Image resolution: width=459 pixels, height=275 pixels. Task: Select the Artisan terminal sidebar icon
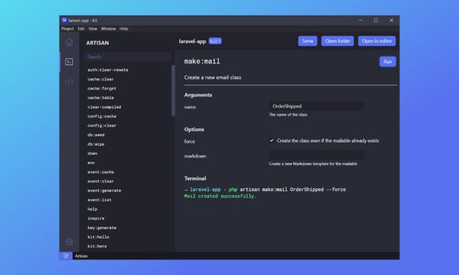tap(69, 62)
